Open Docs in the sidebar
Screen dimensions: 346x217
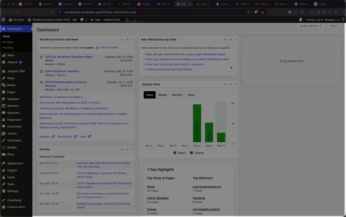tap(10, 154)
